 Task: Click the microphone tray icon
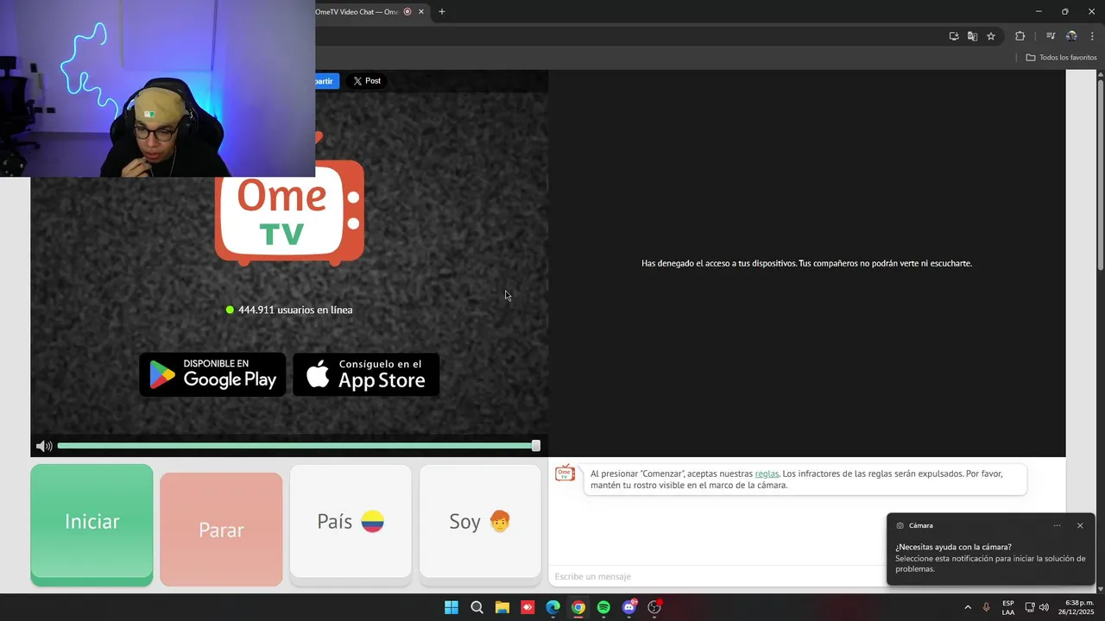pyautogui.click(x=987, y=607)
